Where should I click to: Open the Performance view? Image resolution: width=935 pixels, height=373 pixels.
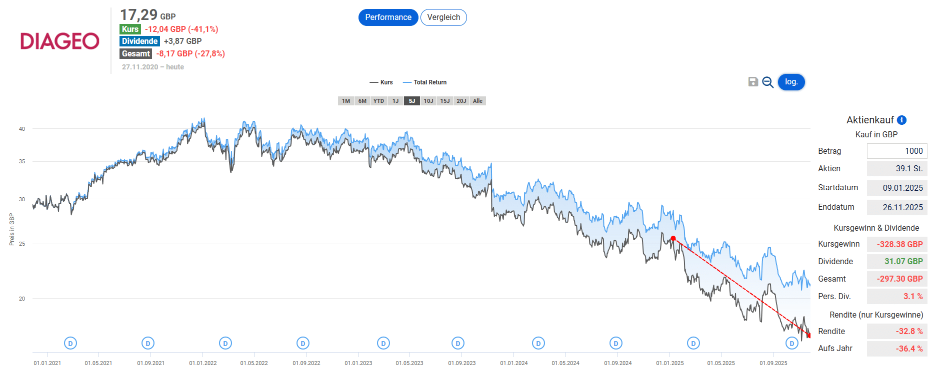pyautogui.click(x=388, y=17)
